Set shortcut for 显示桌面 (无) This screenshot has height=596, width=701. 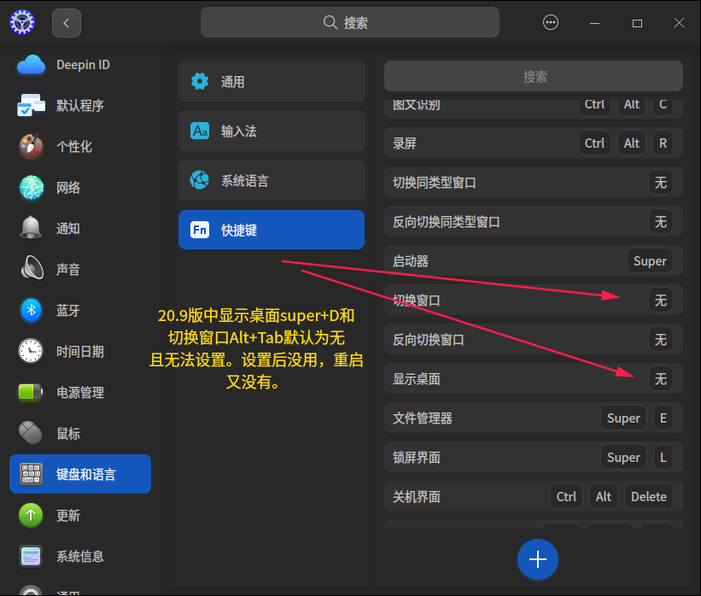660,379
